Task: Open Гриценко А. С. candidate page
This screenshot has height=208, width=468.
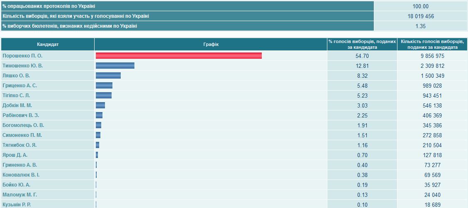Action: tap(19, 86)
